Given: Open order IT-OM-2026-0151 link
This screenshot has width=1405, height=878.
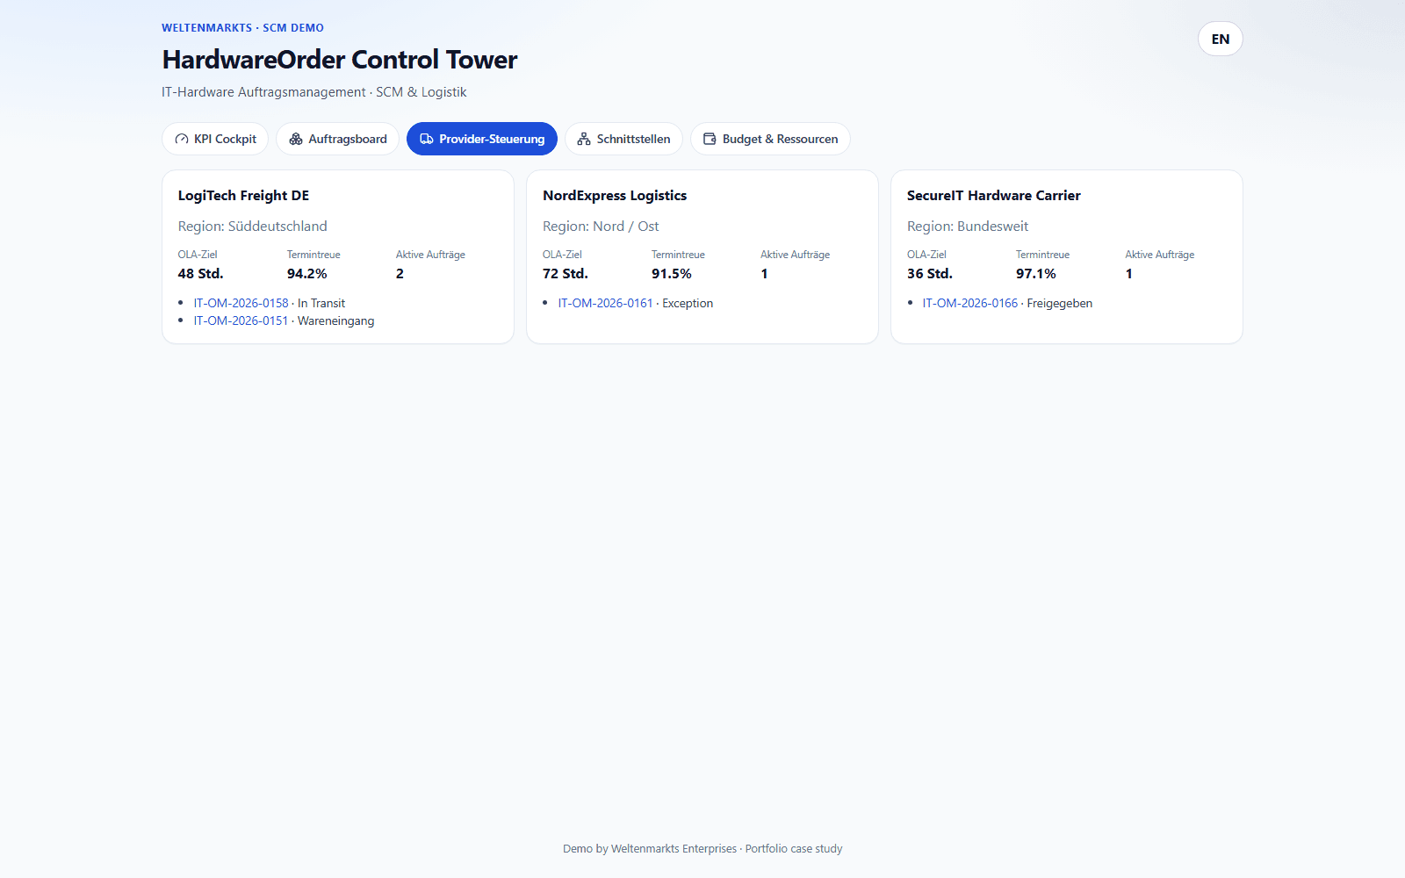Looking at the screenshot, I should [x=241, y=320].
